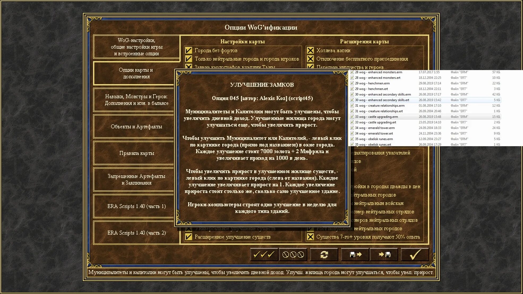Screen dimensions: 523x294
Task: Click the Опции WoG'ификации window title
Action: click(x=261, y=27)
